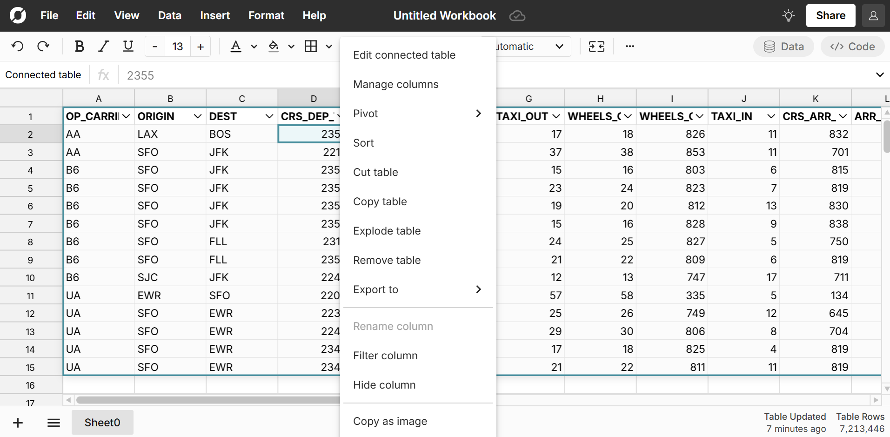Switch to the Sheet0 tab
890x437 pixels.
102,423
